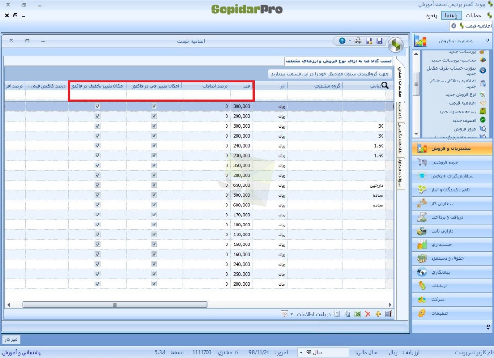Click the sidebar shortcuts list down arrow
This screenshot has width=494, height=358.
tap(416, 134)
